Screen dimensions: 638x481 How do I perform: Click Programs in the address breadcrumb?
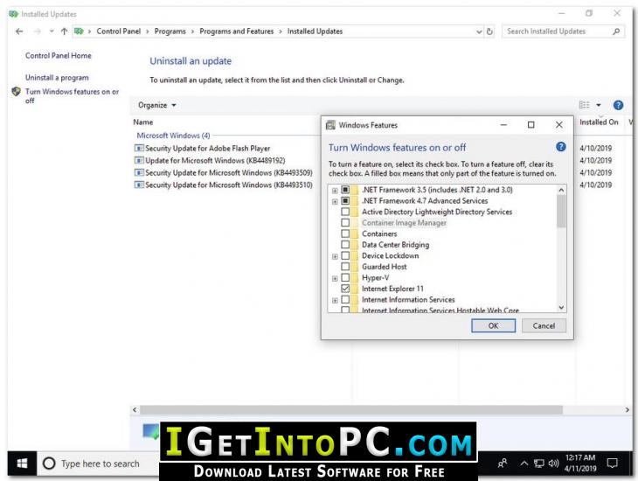point(170,31)
